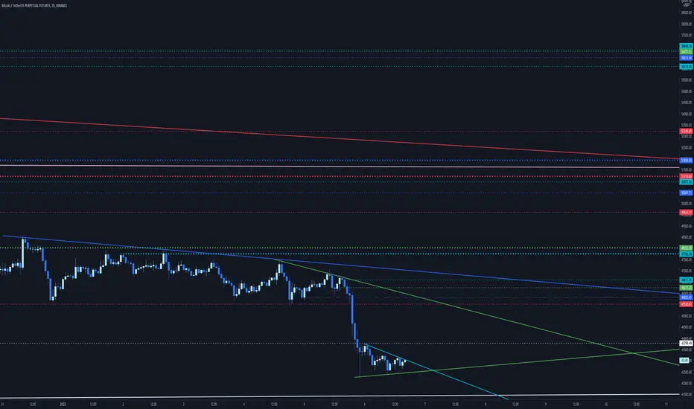Click the tall spike candle at the chart's left
Screen dimensions: 694x409
pyautogui.click(x=23, y=253)
